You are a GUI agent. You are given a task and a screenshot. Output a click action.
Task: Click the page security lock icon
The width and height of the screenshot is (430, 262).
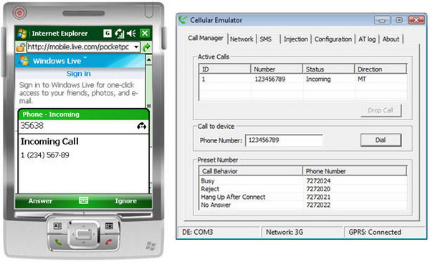point(21,47)
